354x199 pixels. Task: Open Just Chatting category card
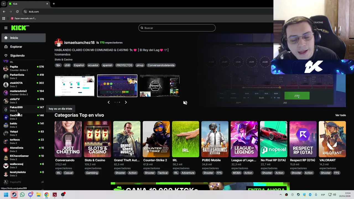tap(68, 139)
